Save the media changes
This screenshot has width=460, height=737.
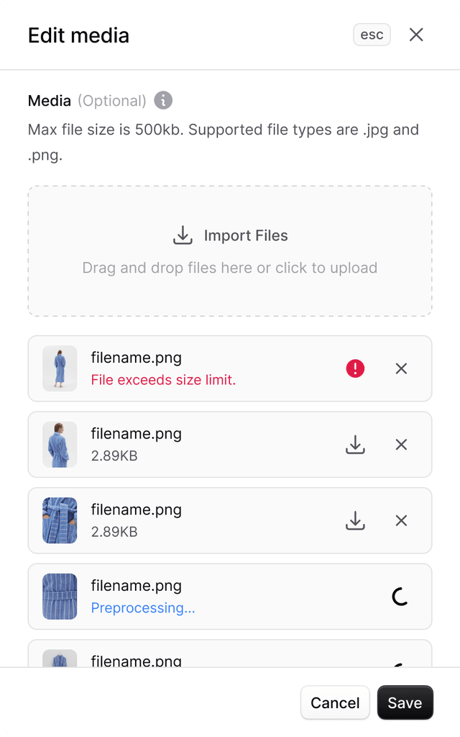coord(405,702)
